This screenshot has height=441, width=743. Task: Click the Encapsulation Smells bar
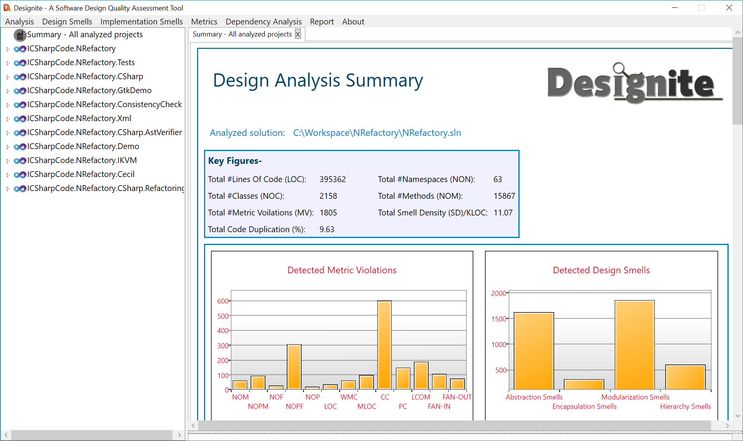point(584,384)
